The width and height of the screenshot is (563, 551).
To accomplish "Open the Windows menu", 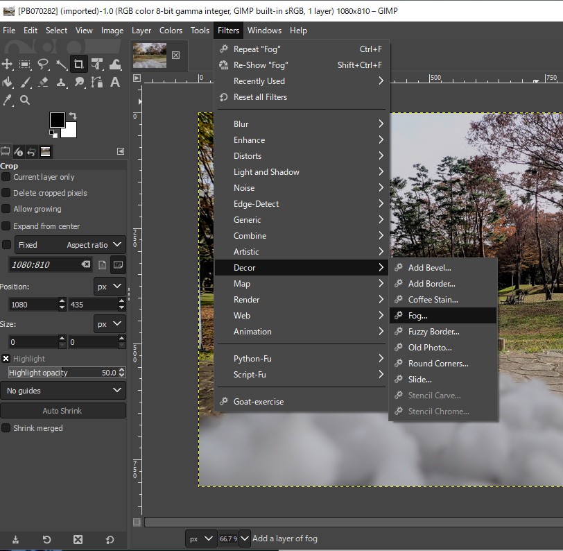I will click(x=264, y=31).
